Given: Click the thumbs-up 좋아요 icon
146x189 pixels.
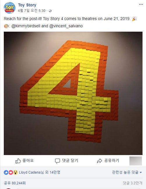Looking at the screenshot, I should (18, 161).
